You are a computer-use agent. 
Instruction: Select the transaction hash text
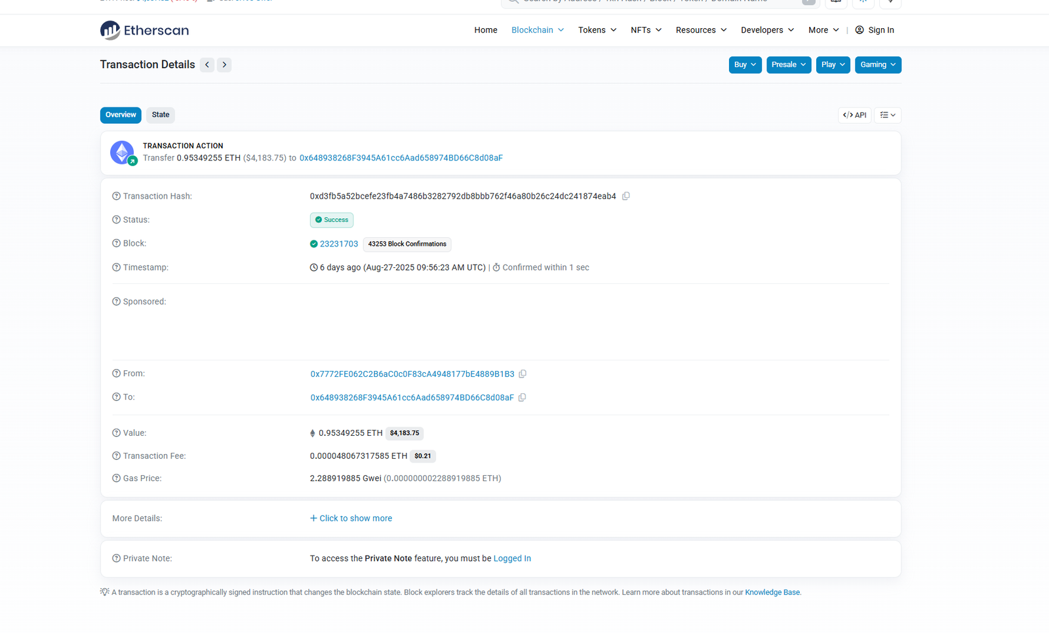[x=463, y=196]
